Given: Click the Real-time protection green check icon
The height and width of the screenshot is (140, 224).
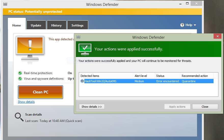Looking at the screenshot, I should [20, 73].
